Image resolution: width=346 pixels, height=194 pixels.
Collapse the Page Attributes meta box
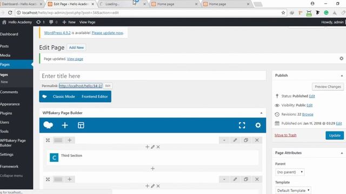tap(342, 153)
